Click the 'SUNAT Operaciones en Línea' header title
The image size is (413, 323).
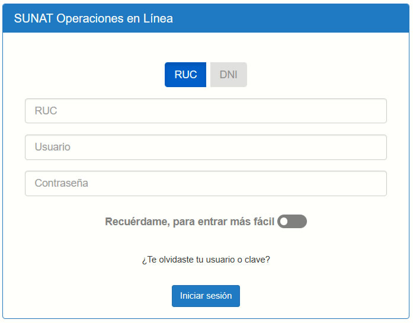pyautogui.click(x=94, y=18)
